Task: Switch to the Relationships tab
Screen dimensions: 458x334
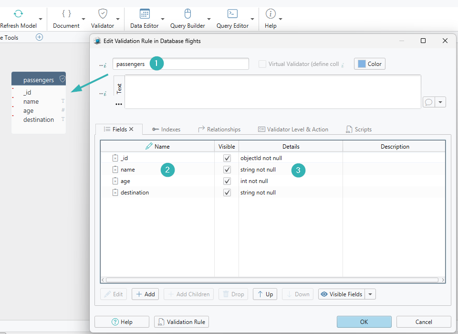Action: 219,129
